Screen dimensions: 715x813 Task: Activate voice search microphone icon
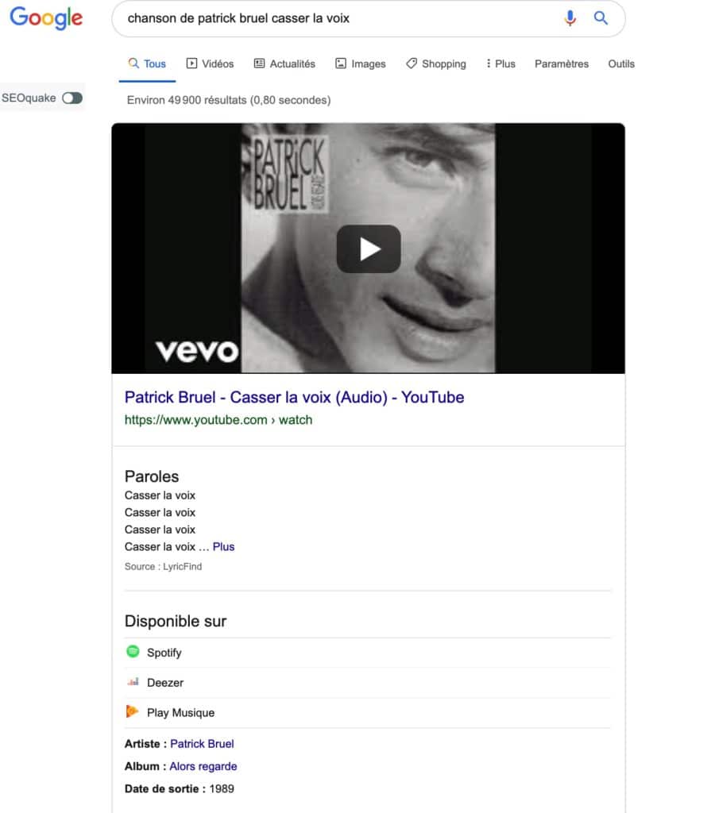click(570, 18)
